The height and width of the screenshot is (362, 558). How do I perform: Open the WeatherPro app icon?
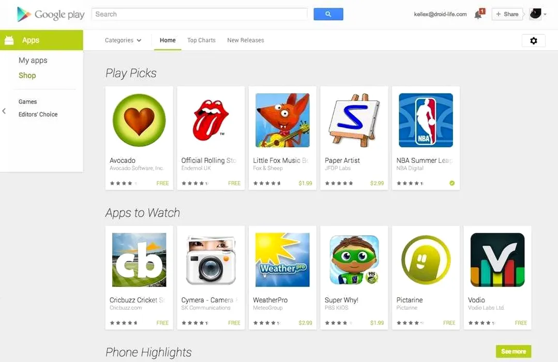[x=282, y=260]
